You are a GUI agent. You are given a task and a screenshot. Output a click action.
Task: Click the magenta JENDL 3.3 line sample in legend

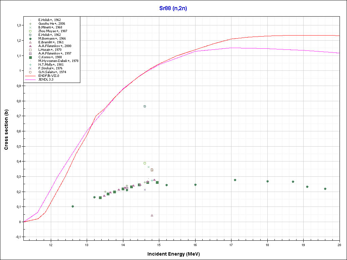30,80
